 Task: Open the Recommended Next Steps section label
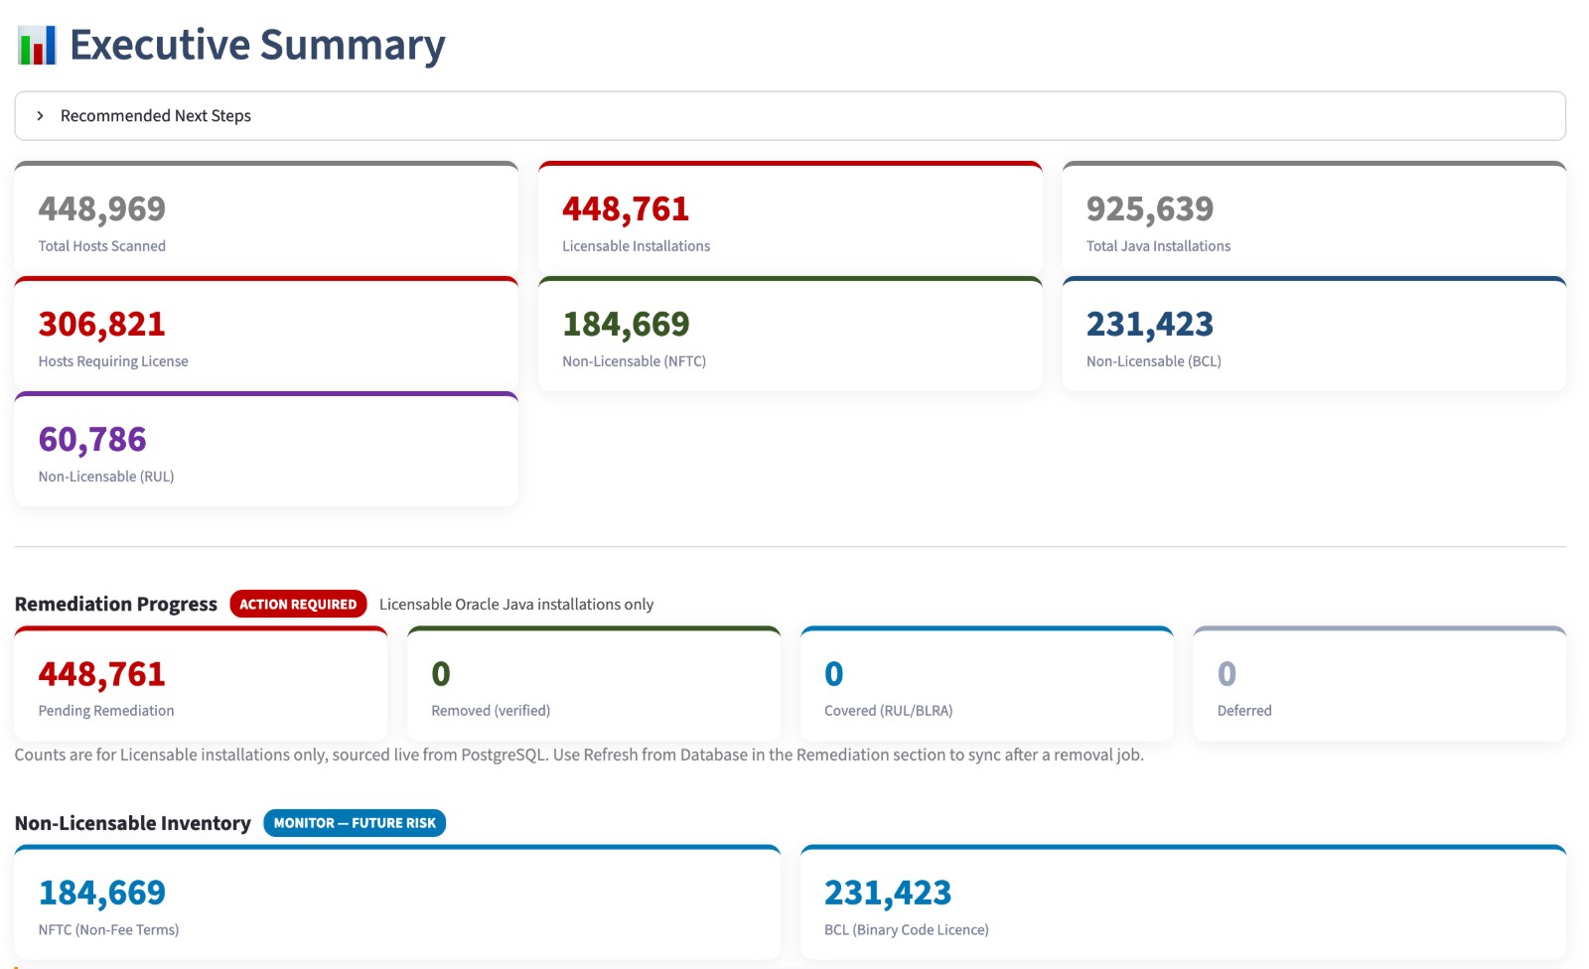[156, 116]
